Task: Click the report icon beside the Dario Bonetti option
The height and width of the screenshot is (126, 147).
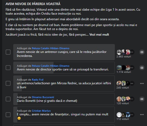Action: [142, 99]
